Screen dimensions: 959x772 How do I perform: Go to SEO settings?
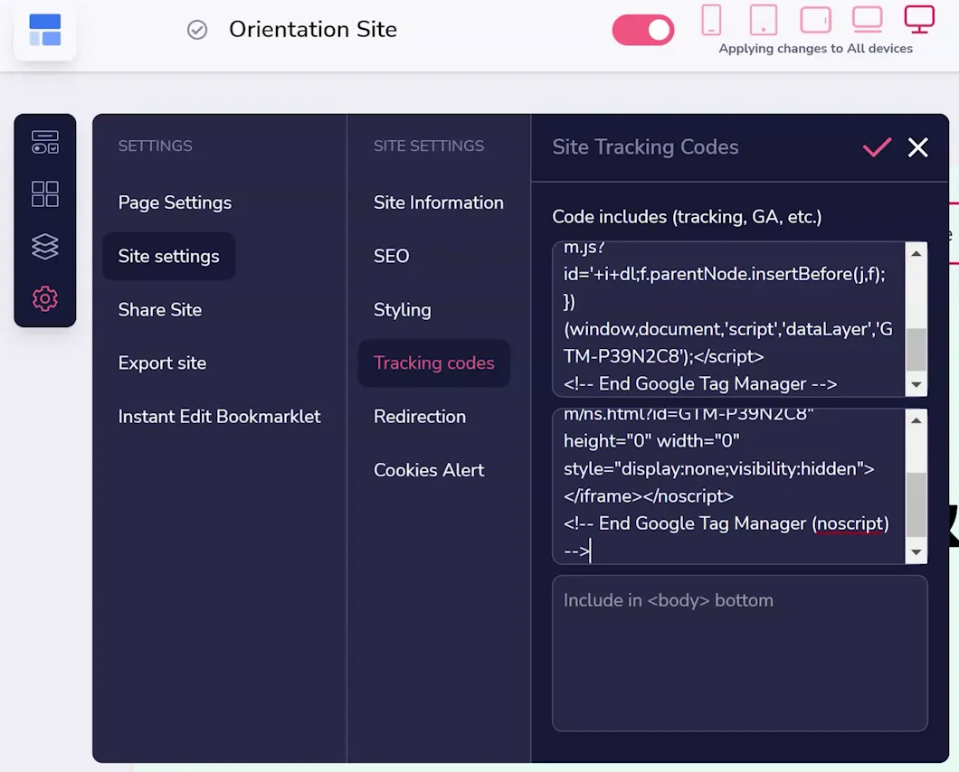[392, 256]
